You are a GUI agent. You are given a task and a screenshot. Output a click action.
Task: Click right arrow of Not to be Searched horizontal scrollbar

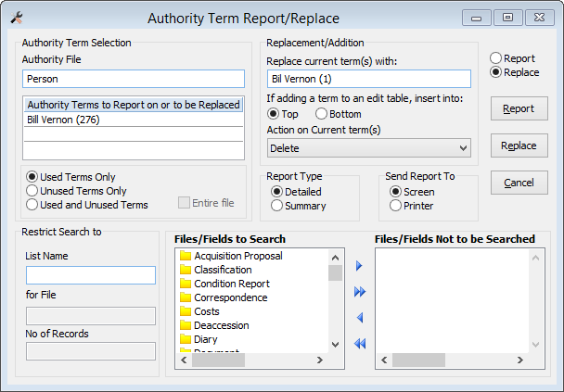tap(519, 360)
